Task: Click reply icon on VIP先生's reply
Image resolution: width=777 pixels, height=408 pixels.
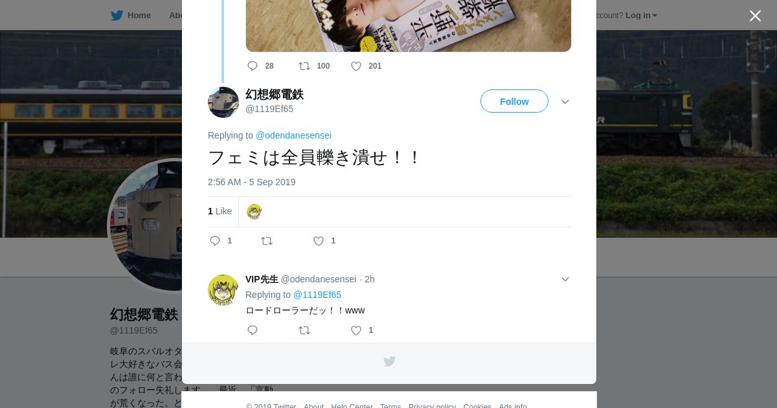Action: (253, 330)
